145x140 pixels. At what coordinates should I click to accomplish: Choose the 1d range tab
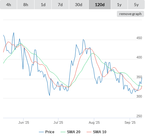tap(43, 5)
